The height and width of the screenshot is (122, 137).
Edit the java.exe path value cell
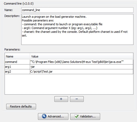point(82,62)
